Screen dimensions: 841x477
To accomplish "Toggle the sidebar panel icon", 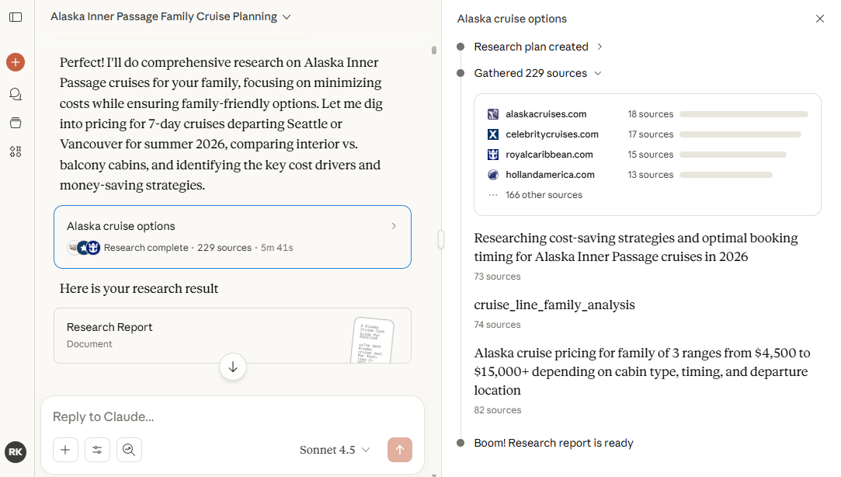I will pyautogui.click(x=16, y=17).
